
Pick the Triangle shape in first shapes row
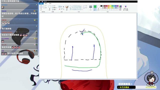tap(80, 6)
